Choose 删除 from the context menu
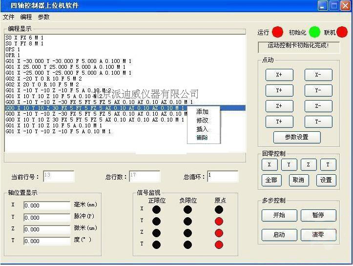This screenshot has height=266, width=353. coord(203,138)
